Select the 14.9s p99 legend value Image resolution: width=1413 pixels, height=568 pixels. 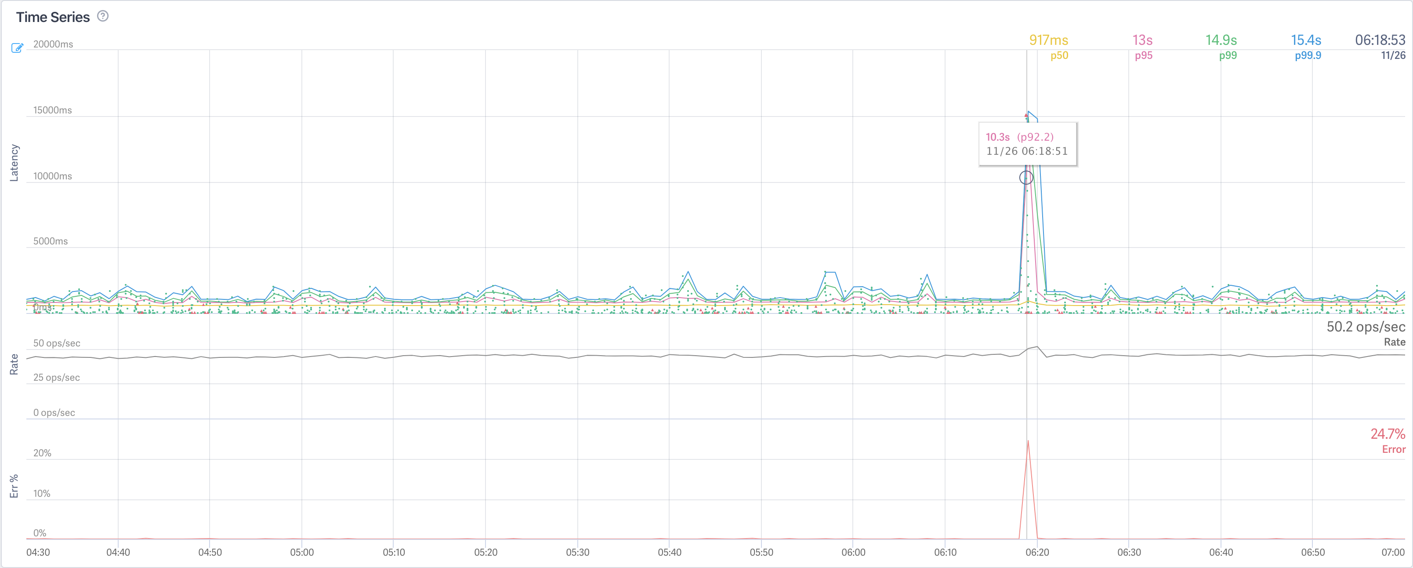pos(1221,40)
